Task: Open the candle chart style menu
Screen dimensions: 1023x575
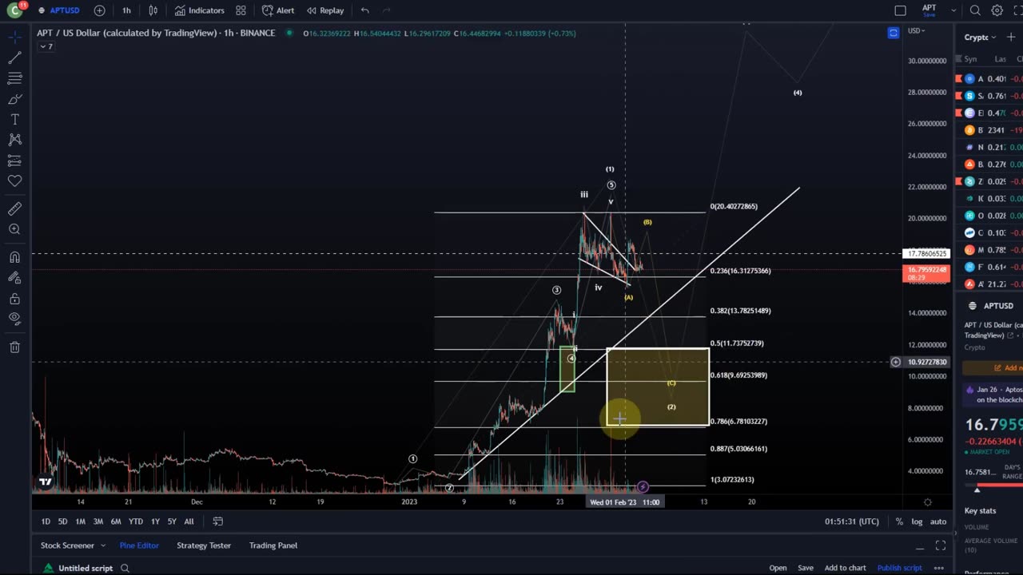Action: [153, 10]
